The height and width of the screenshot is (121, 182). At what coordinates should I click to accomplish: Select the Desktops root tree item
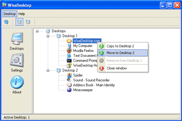[x=59, y=31]
